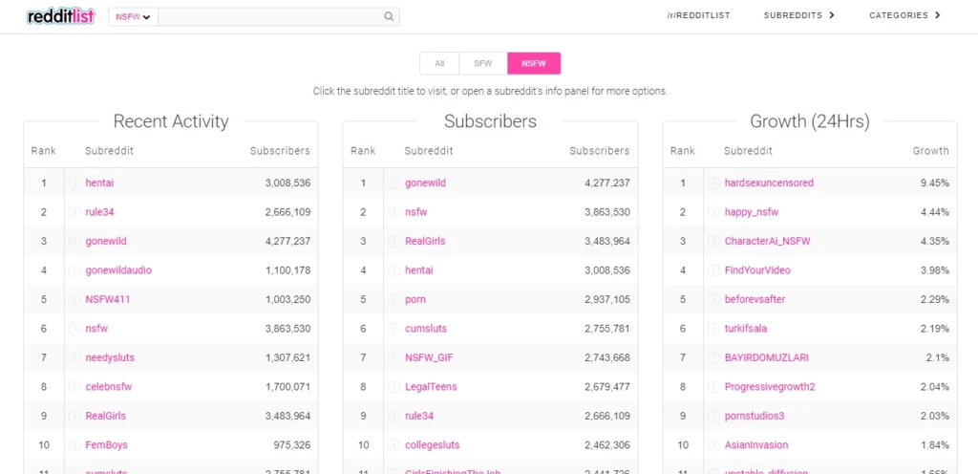Image resolution: width=978 pixels, height=474 pixels.
Task: Select the pink NSFW filter tab
Action: [x=534, y=63]
